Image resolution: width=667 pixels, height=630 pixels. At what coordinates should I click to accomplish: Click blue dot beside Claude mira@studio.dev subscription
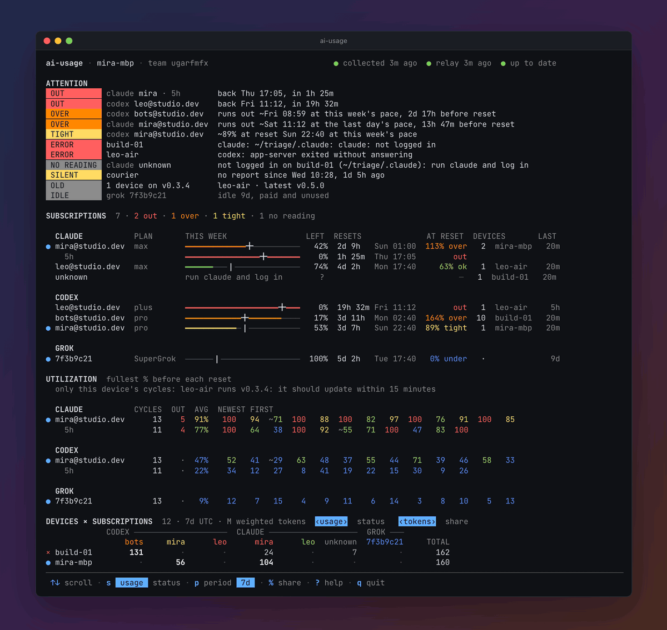pos(48,246)
